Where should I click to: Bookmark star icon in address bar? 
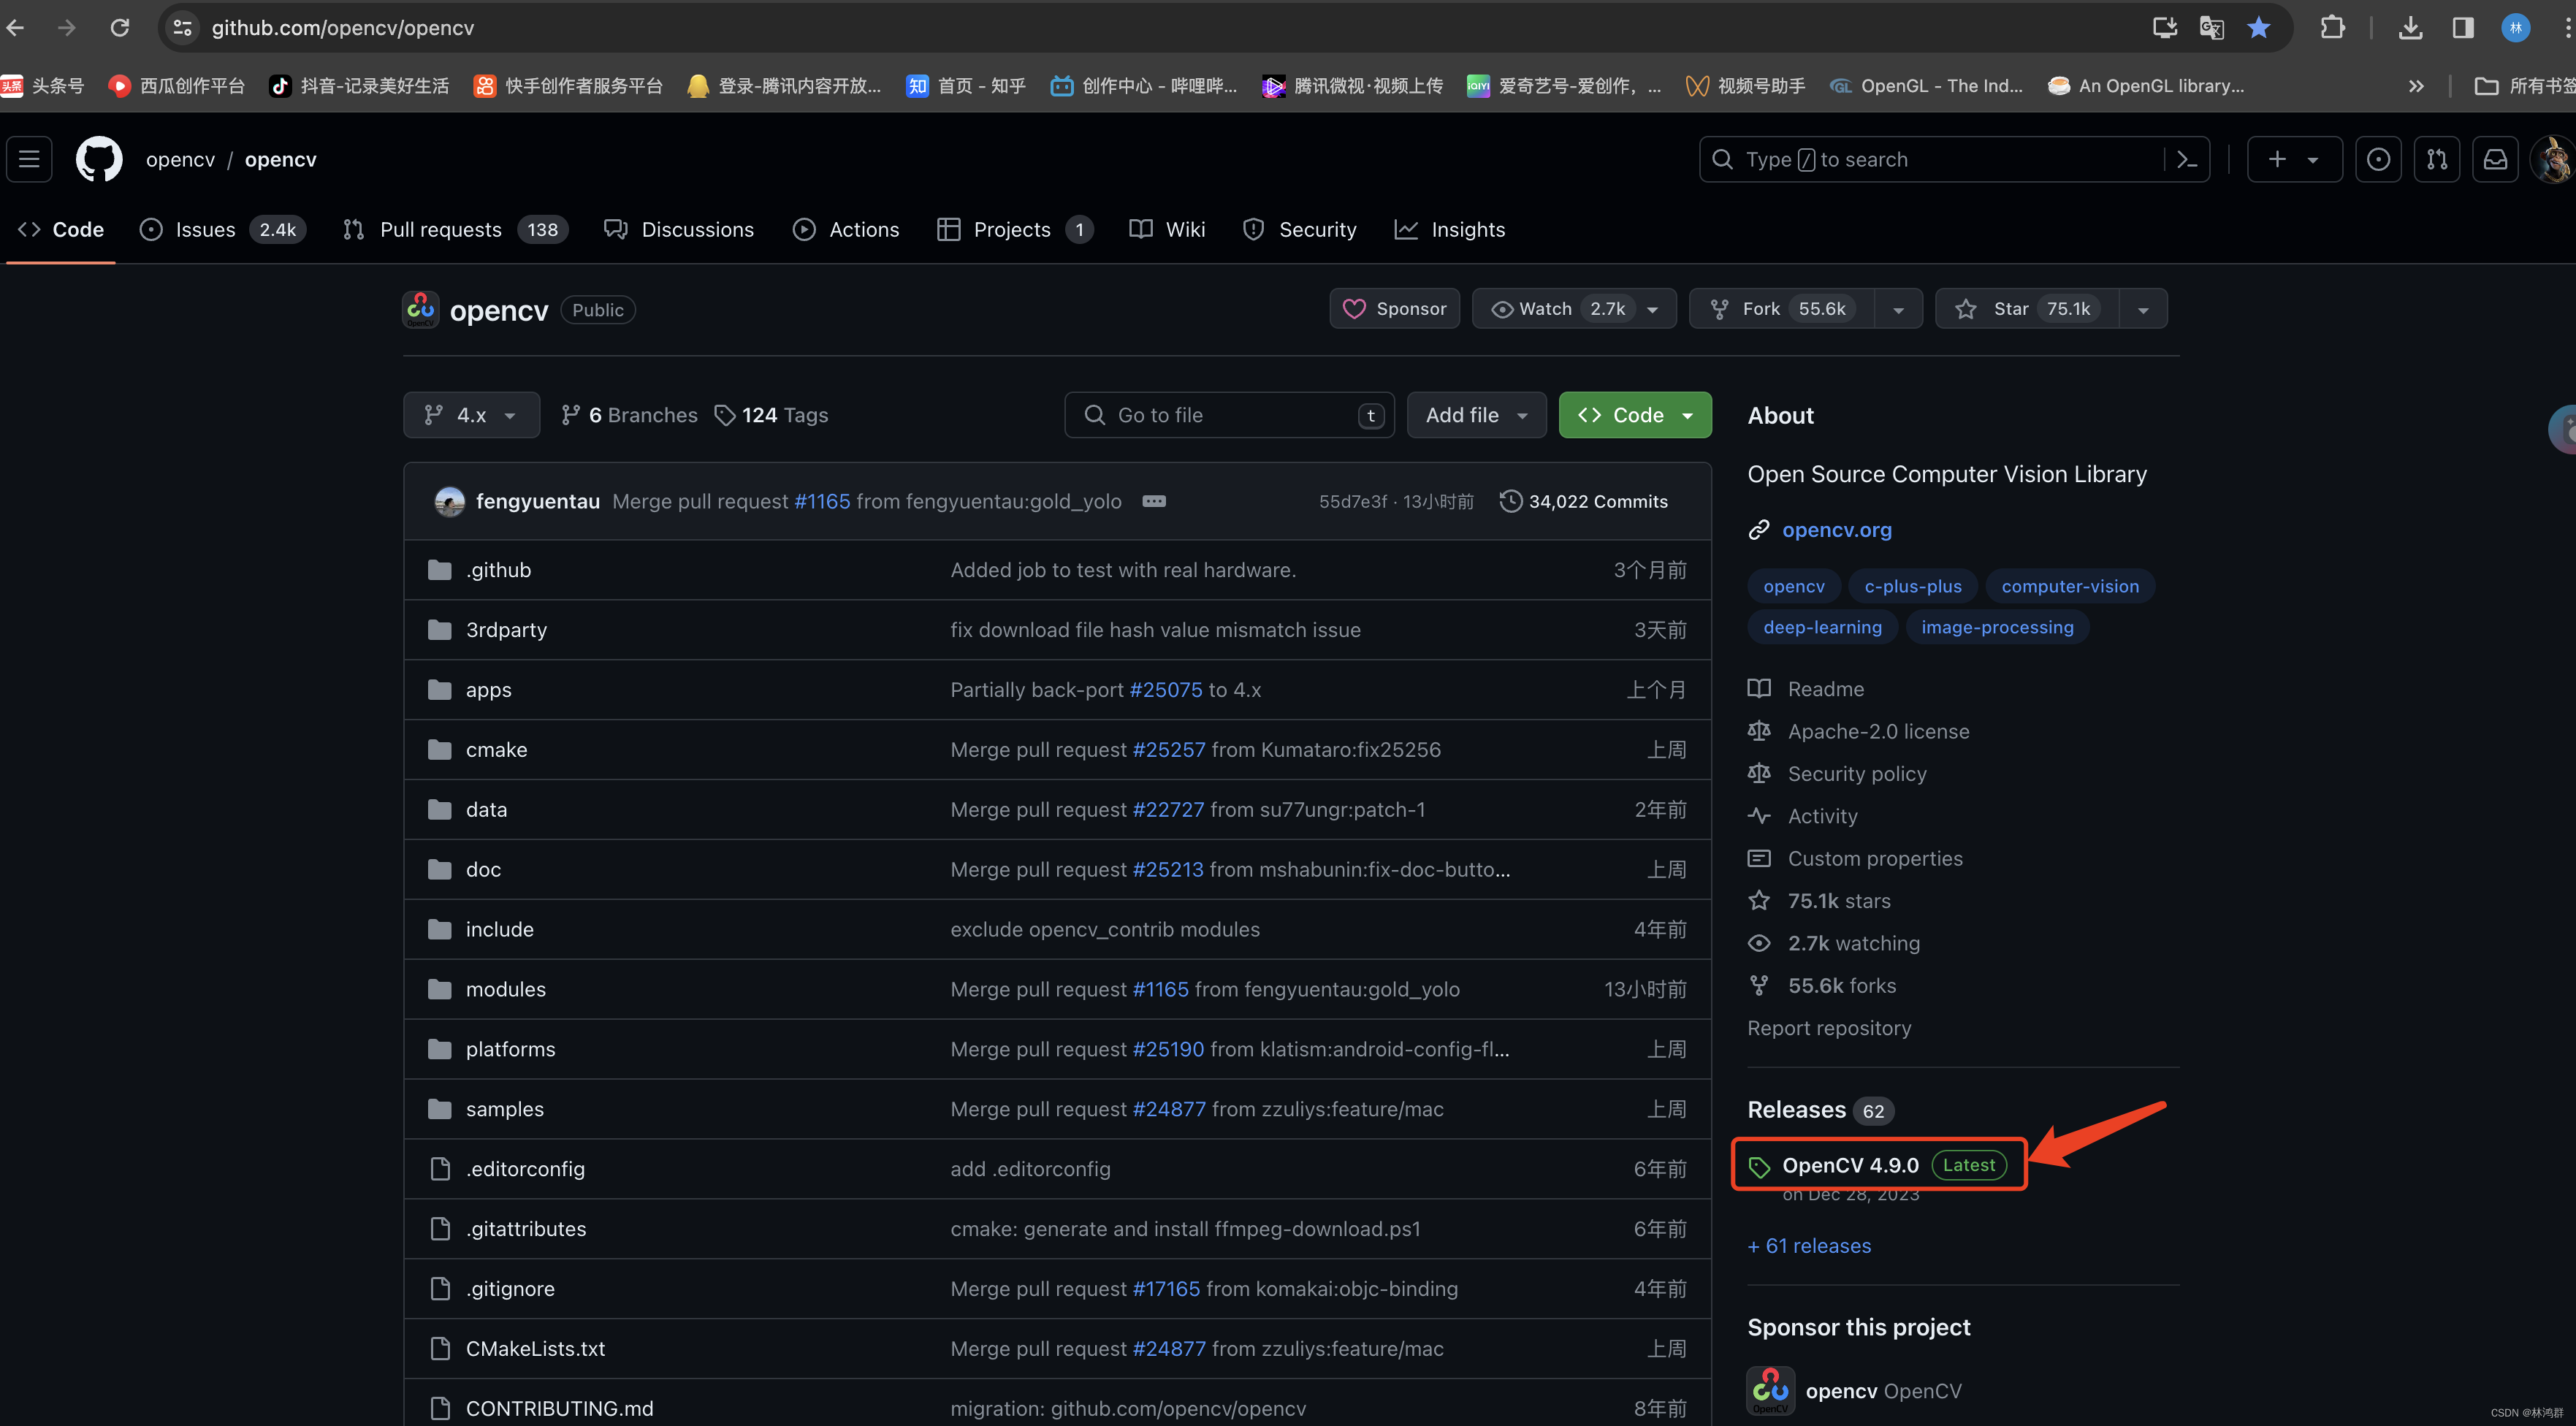click(2258, 27)
